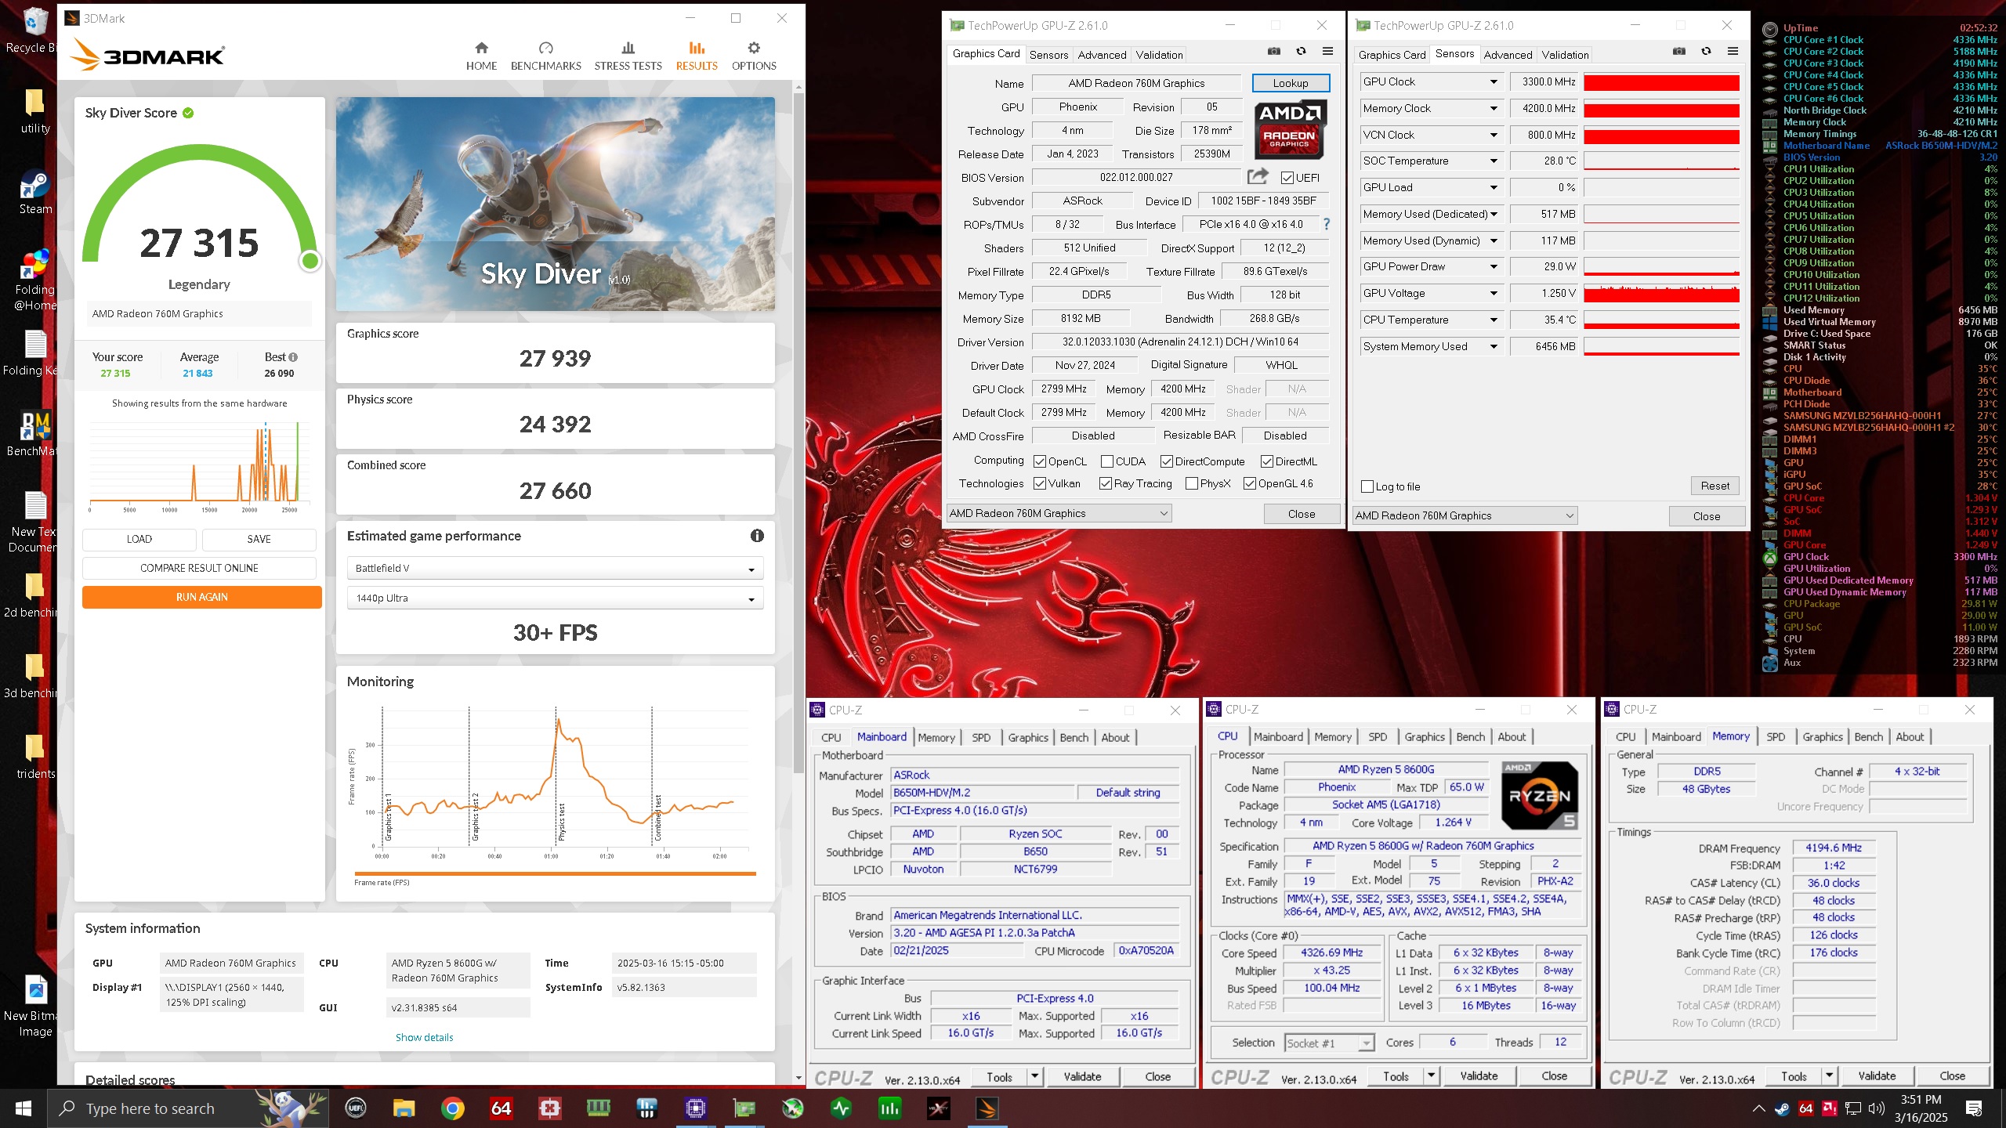Click refresh icon in left GPU-Z window
2006x1128 pixels.
click(x=1301, y=52)
